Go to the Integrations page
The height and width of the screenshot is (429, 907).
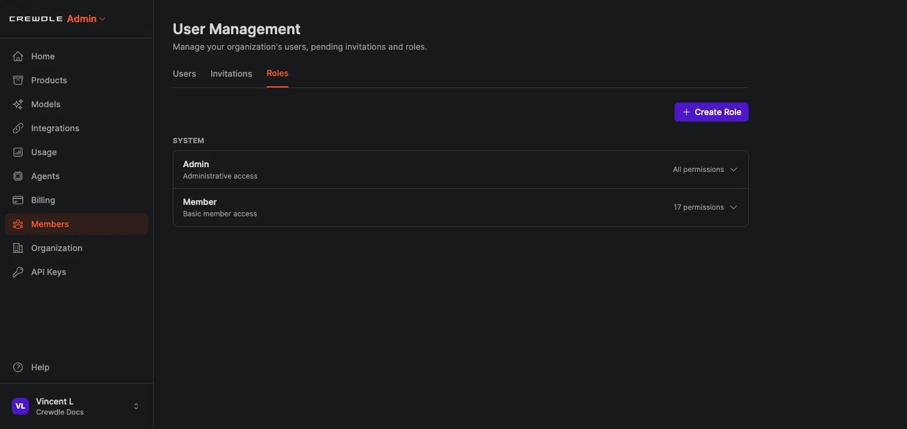(76, 128)
